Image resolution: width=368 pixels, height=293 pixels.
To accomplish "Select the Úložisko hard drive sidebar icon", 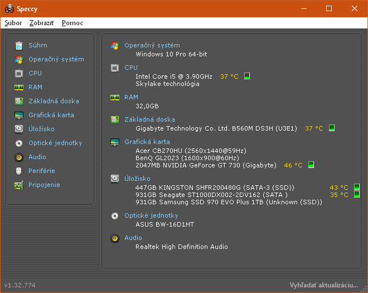I will coord(19,129).
